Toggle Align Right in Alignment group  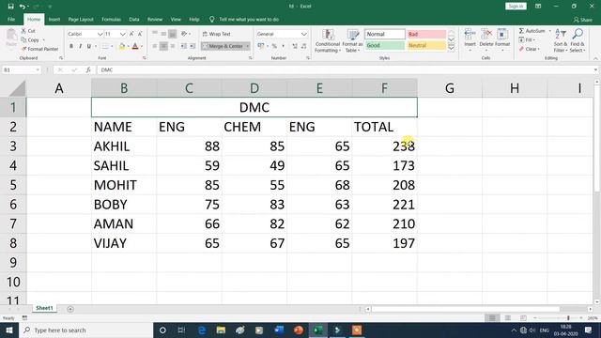point(173,46)
